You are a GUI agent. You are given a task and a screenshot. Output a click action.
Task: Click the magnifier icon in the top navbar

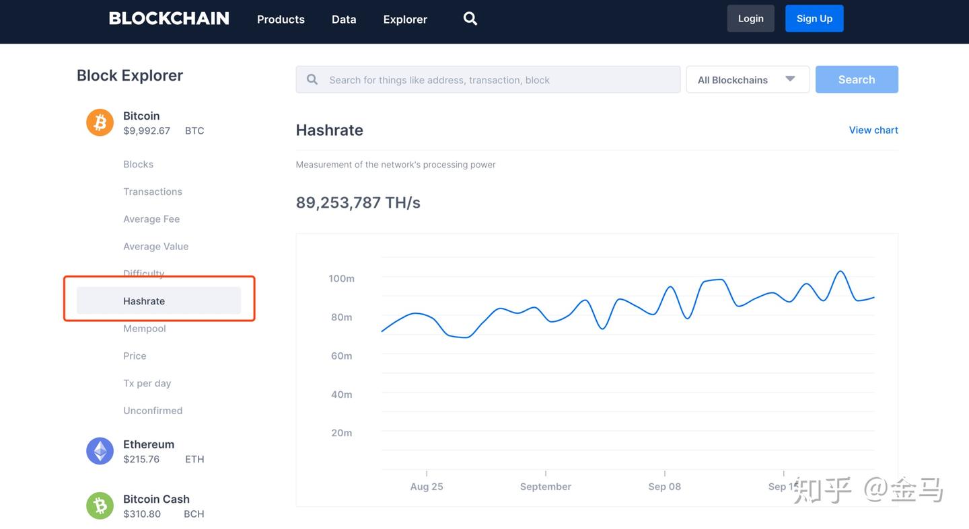coord(470,19)
